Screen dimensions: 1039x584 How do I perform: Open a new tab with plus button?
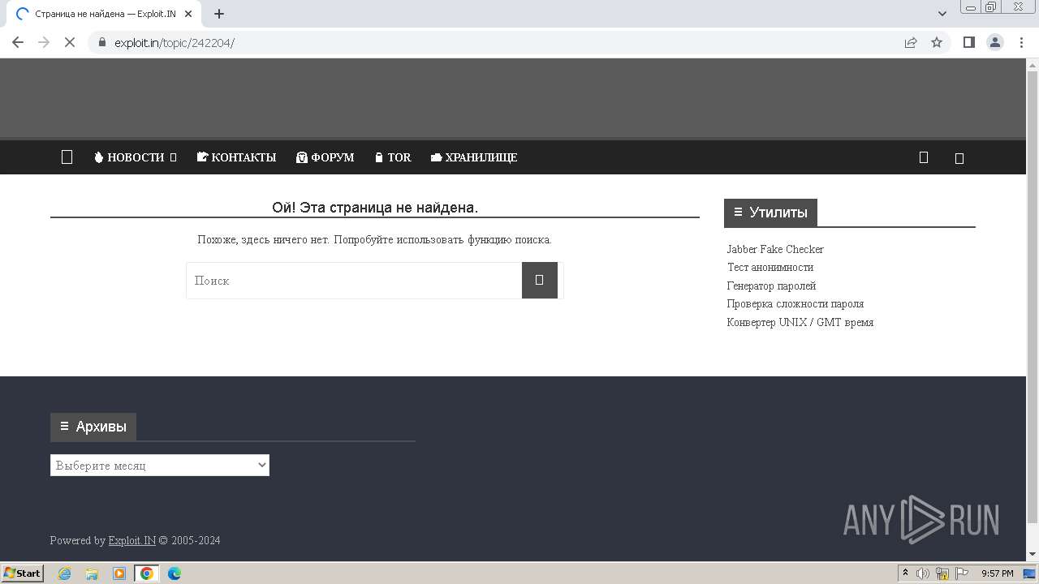[219, 14]
